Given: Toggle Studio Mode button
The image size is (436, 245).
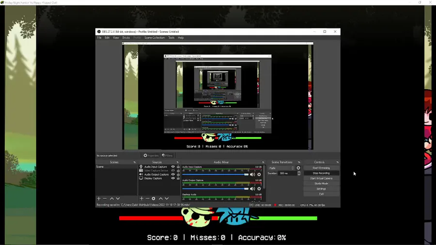Looking at the screenshot, I should coord(321,184).
